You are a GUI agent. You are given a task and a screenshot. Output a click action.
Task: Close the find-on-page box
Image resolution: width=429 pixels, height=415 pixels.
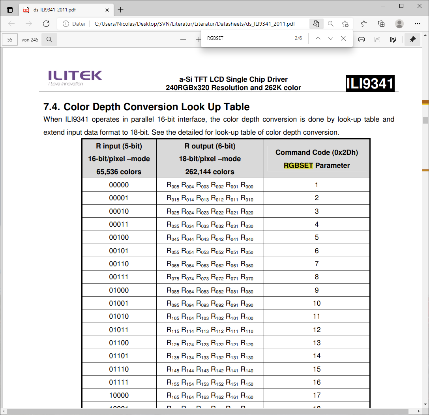(x=343, y=38)
